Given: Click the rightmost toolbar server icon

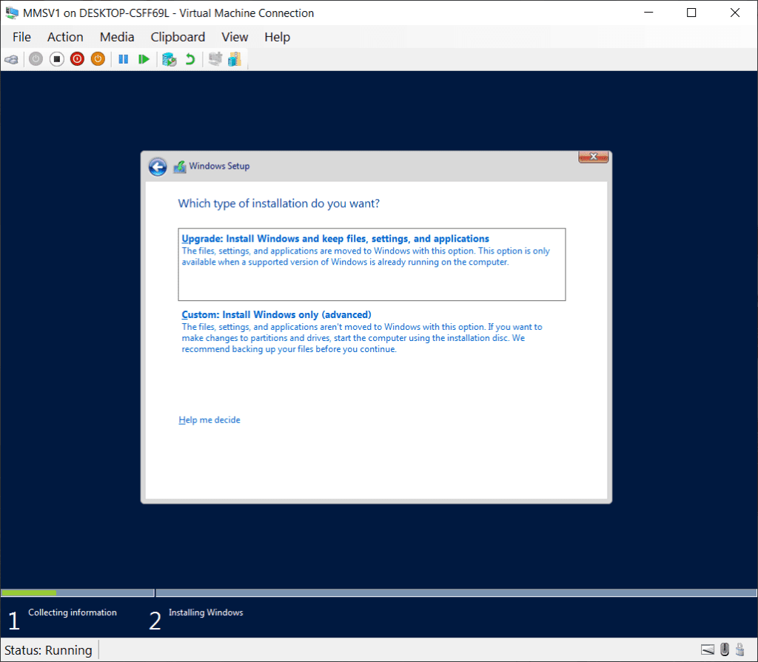Looking at the screenshot, I should pyautogui.click(x=235, y=59).
